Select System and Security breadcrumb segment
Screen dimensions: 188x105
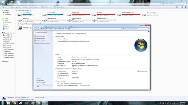coord(59,29)
